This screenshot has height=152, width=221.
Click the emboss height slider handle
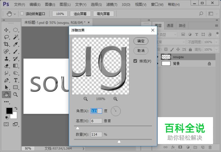78,128
